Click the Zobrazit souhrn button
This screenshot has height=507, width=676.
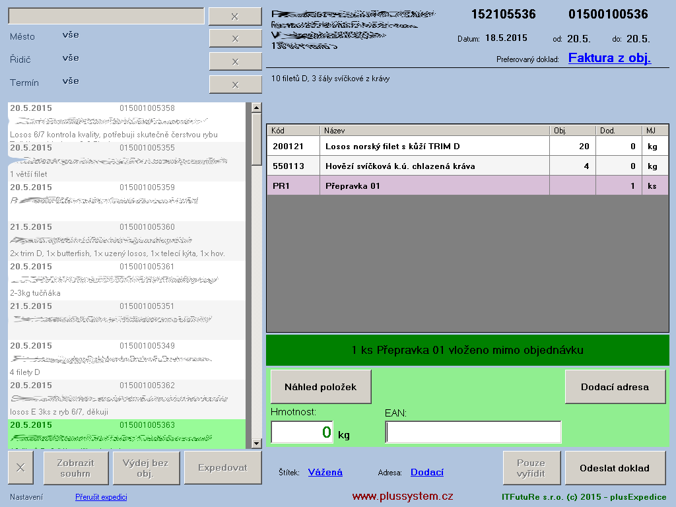(76, 468)
